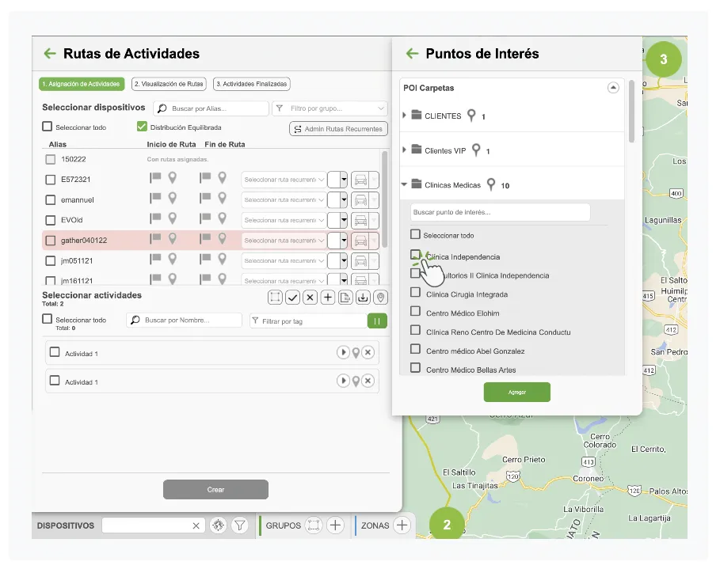The width and height of the screenshot is (720, 569).
Task: Click the play icon on first Actividad 1
Action: tap(343, 352)
